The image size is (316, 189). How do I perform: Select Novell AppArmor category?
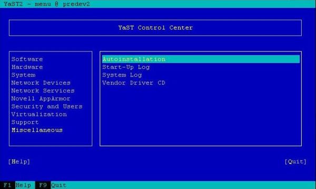click(41, 99)
